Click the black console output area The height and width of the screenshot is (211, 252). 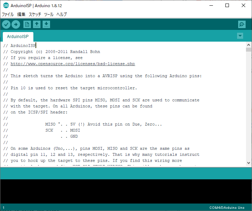point(126,191)
